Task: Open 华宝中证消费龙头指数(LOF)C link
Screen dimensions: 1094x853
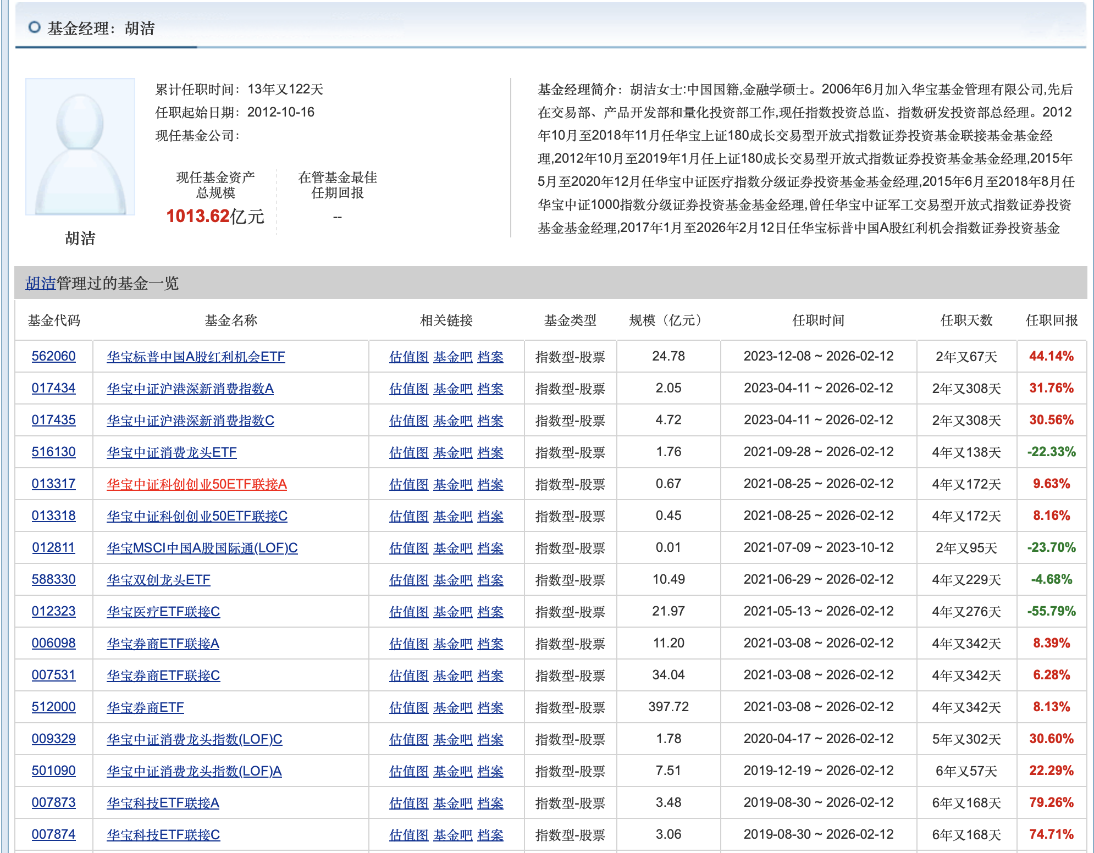Action: [x=194, y=739]
